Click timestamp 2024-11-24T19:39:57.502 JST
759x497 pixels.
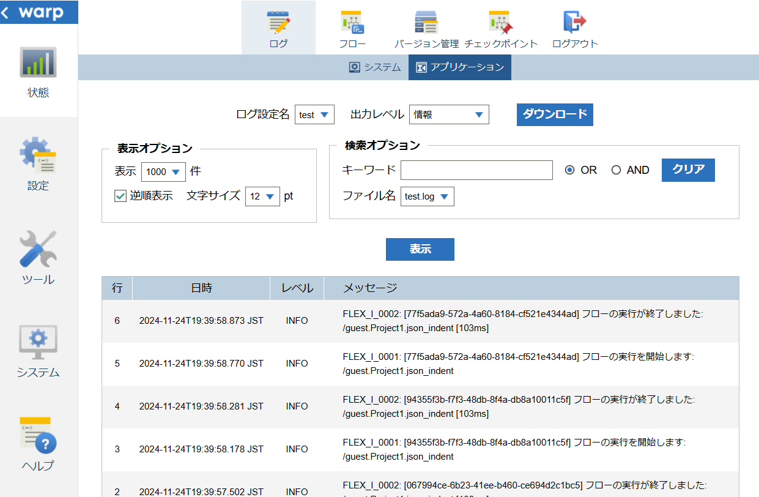pyautogui.click(x=201, y=491)
